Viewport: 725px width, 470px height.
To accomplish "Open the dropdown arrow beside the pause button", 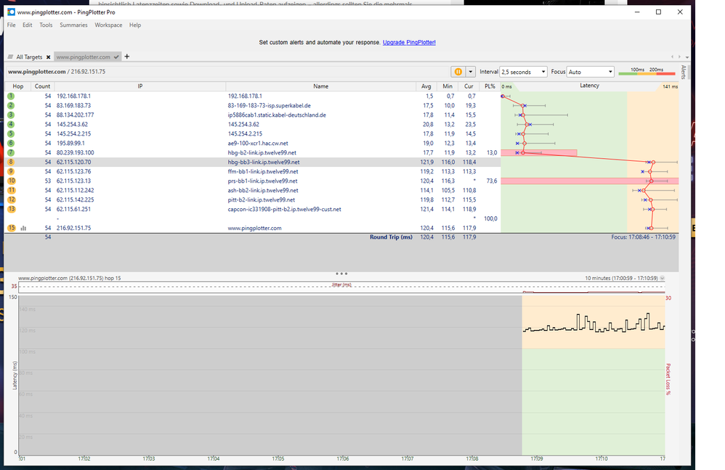I will point(471,72).
